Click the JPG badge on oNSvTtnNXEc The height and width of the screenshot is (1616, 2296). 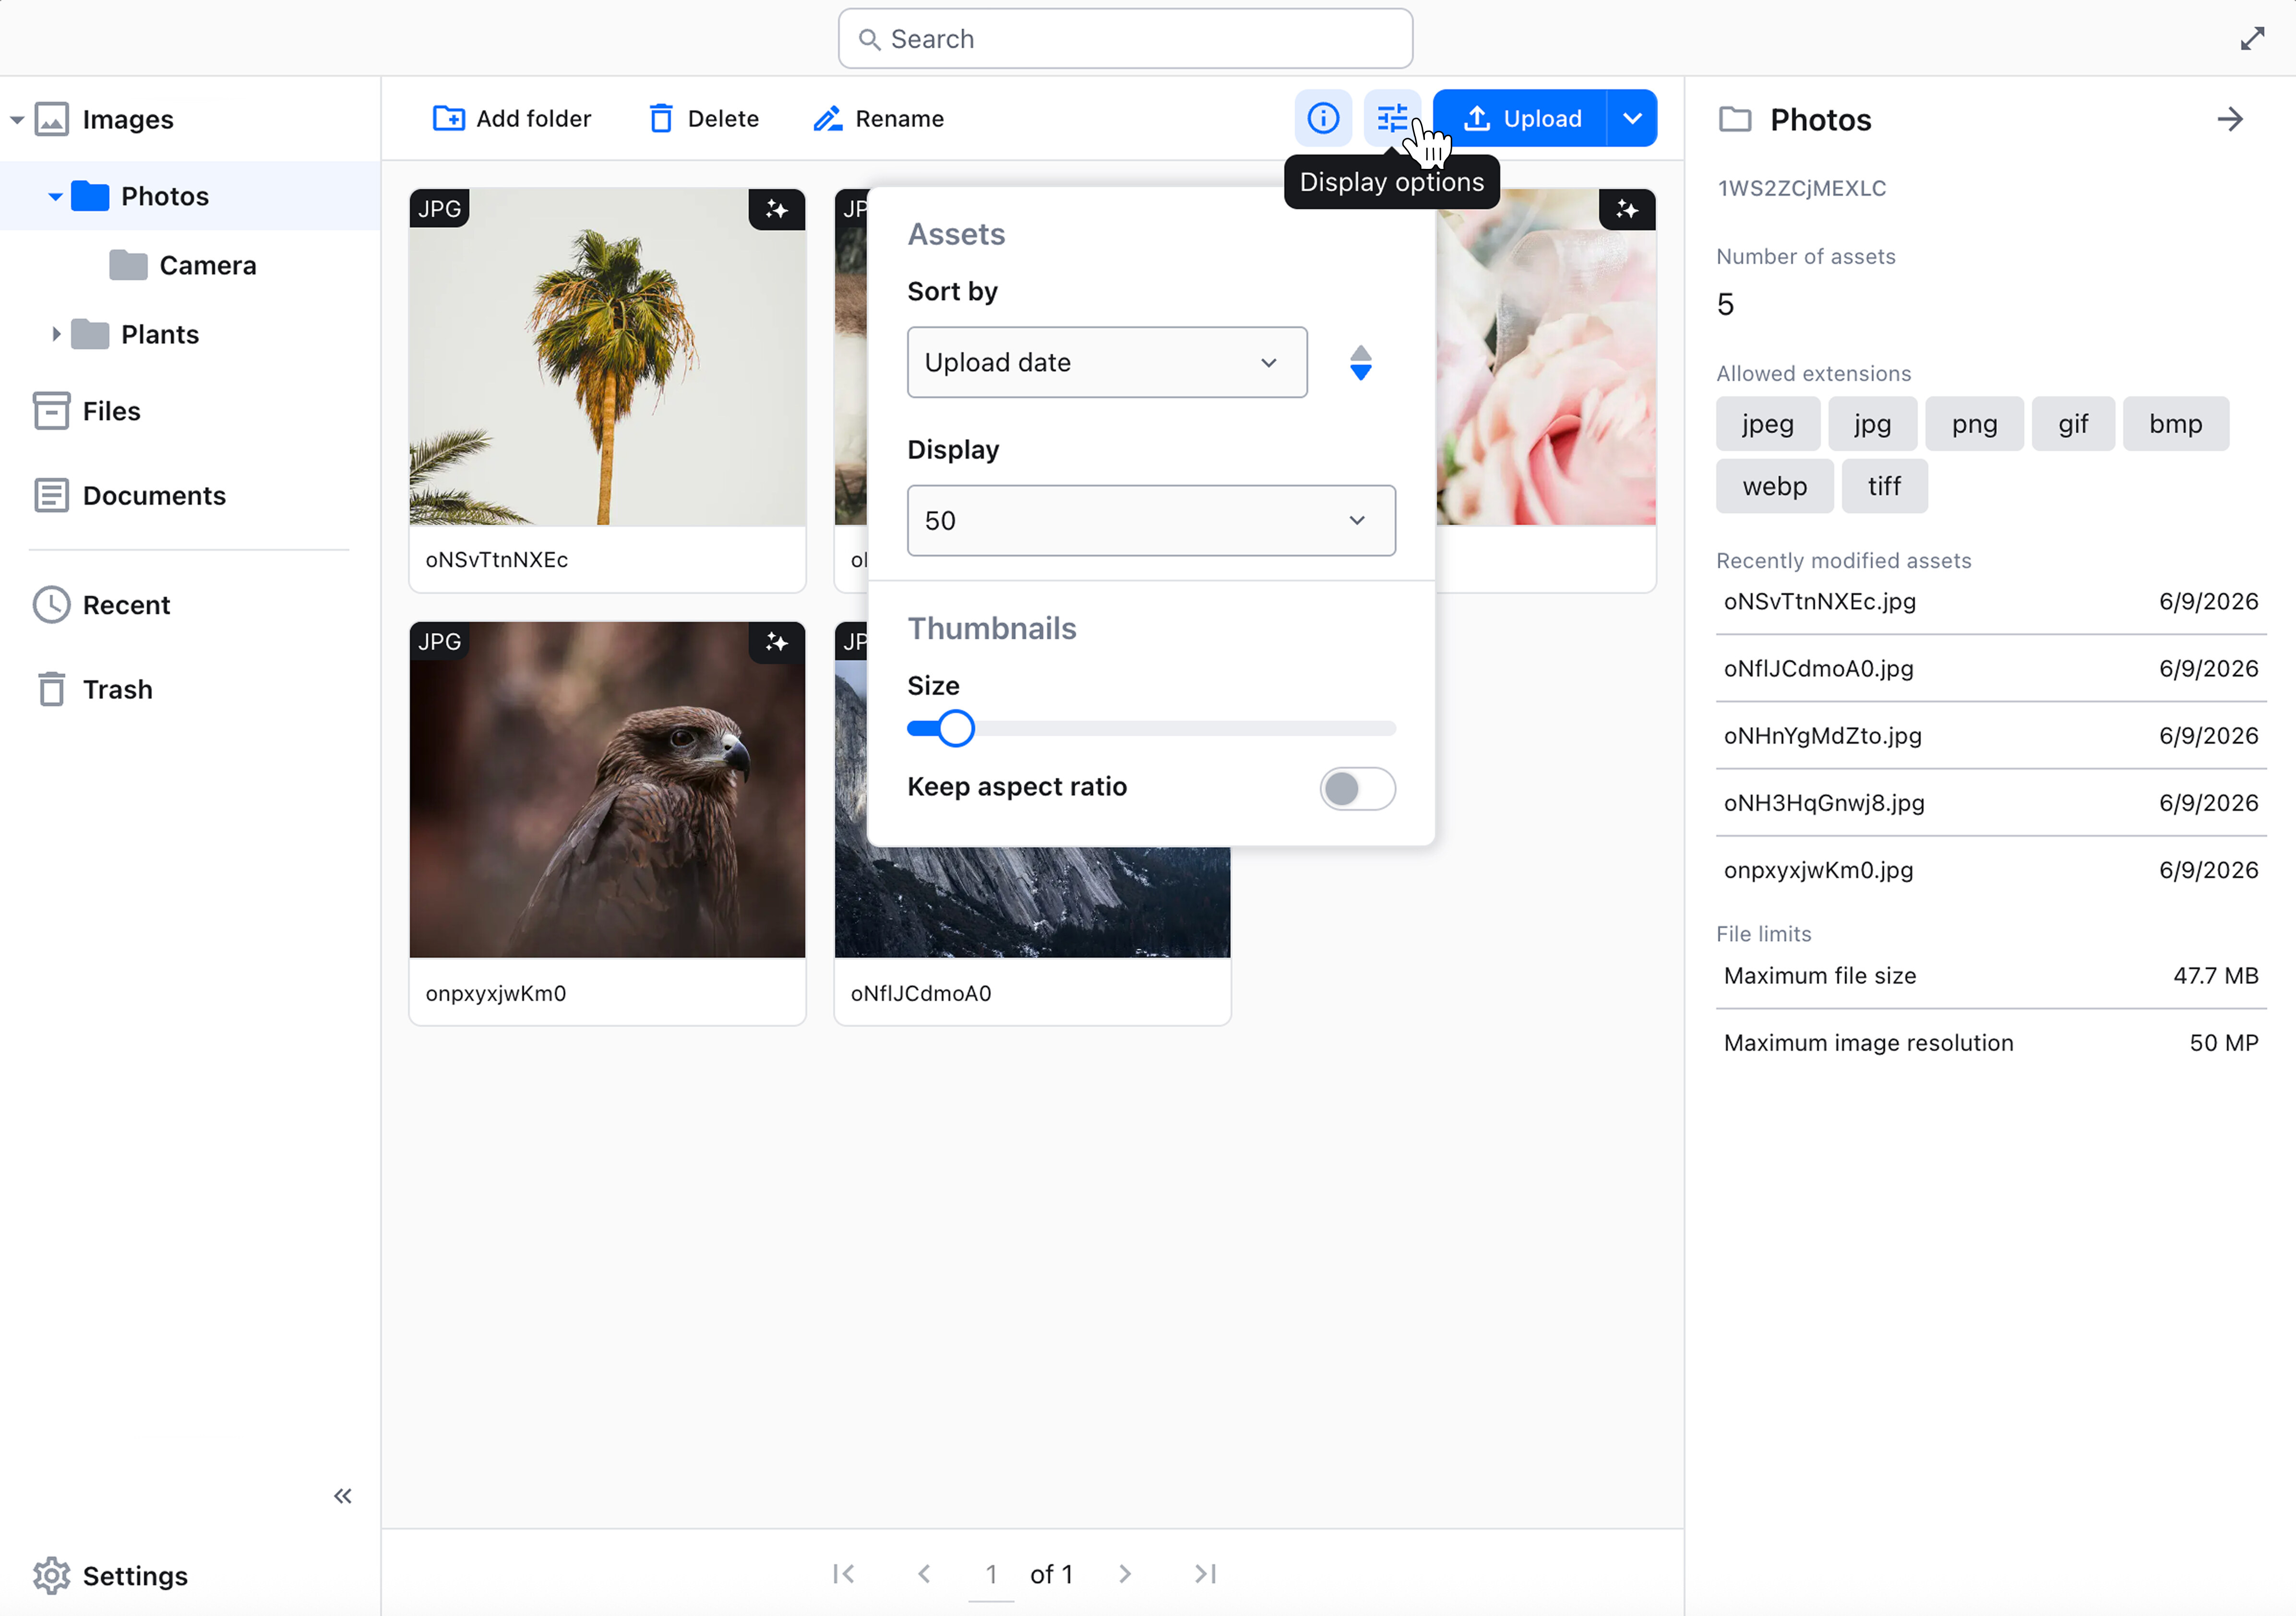tap(439, 209)
